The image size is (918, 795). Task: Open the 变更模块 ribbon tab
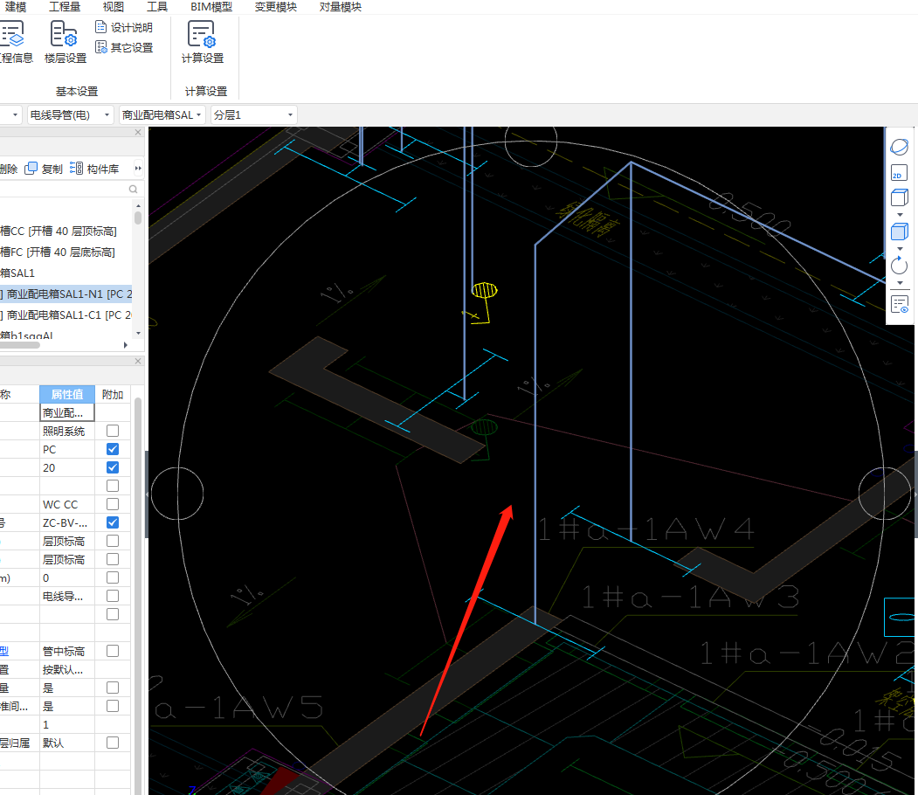pos(276,7)
